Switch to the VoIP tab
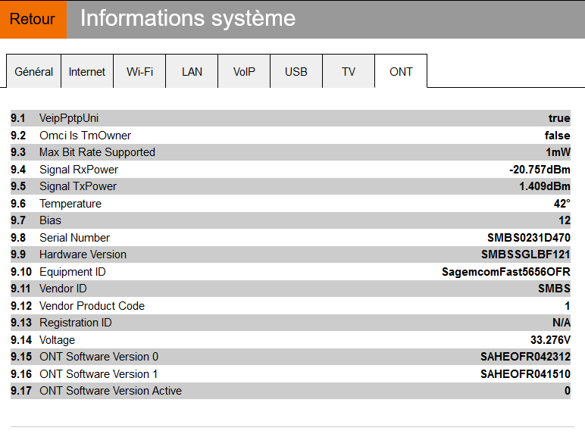Image resolution: width=585 pixels, height=434 pixels. (244, 72)
